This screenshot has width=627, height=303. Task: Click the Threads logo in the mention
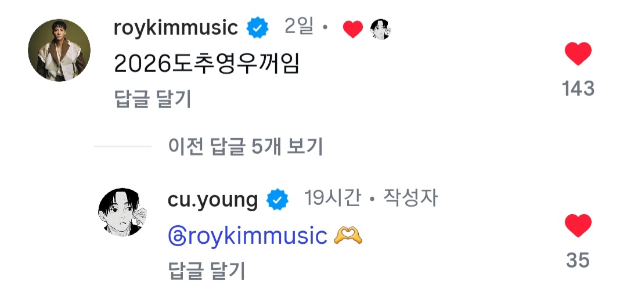click(177, 236)
